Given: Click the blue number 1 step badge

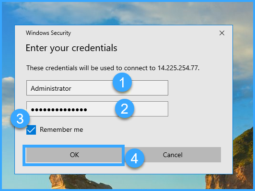Looking at the screenshot, I should click(122, 82).
